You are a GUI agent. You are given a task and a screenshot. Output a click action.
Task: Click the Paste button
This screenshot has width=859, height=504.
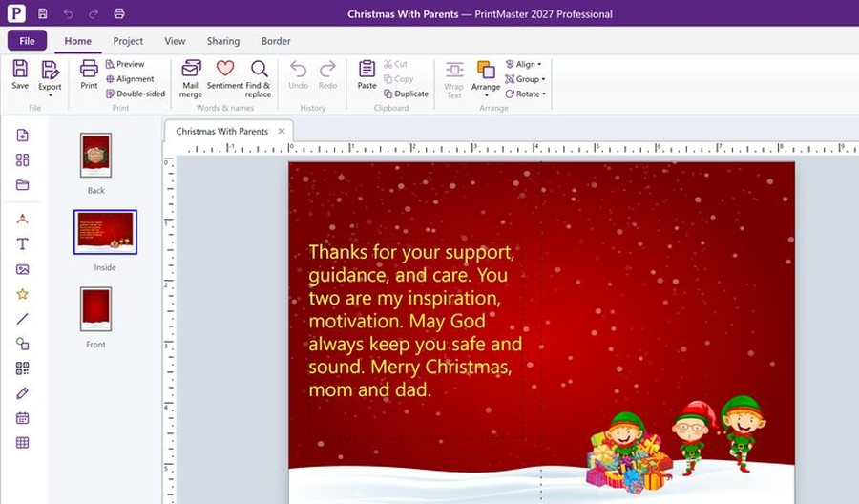(367, 74)
